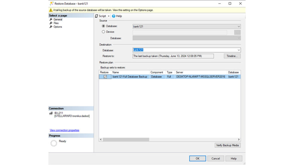Click the Restore Database title bar icon

(52, 3)
